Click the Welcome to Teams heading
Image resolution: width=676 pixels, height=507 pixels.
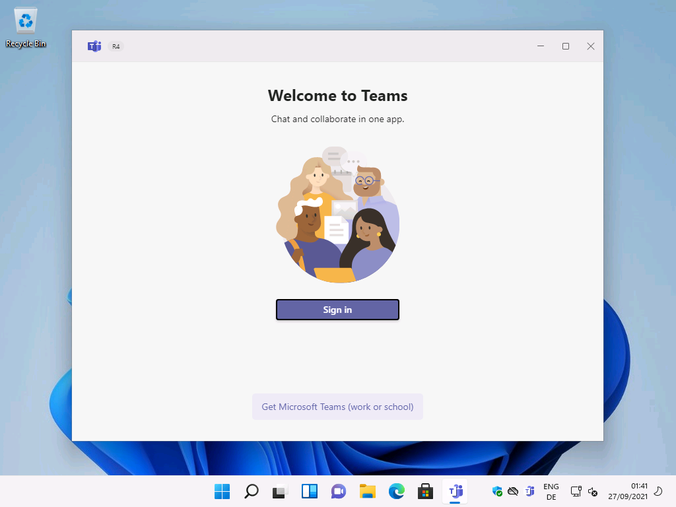[x=337, y=96]
